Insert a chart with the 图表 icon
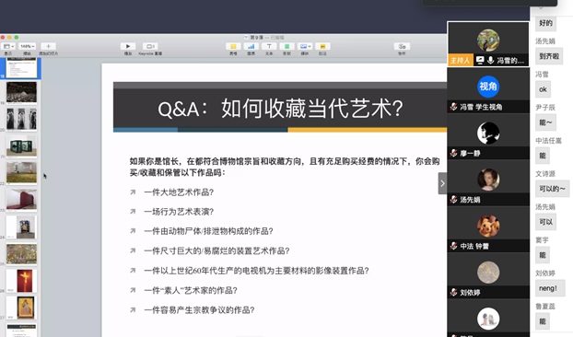This screenshot has width=573, height=337. click(251, 46)
